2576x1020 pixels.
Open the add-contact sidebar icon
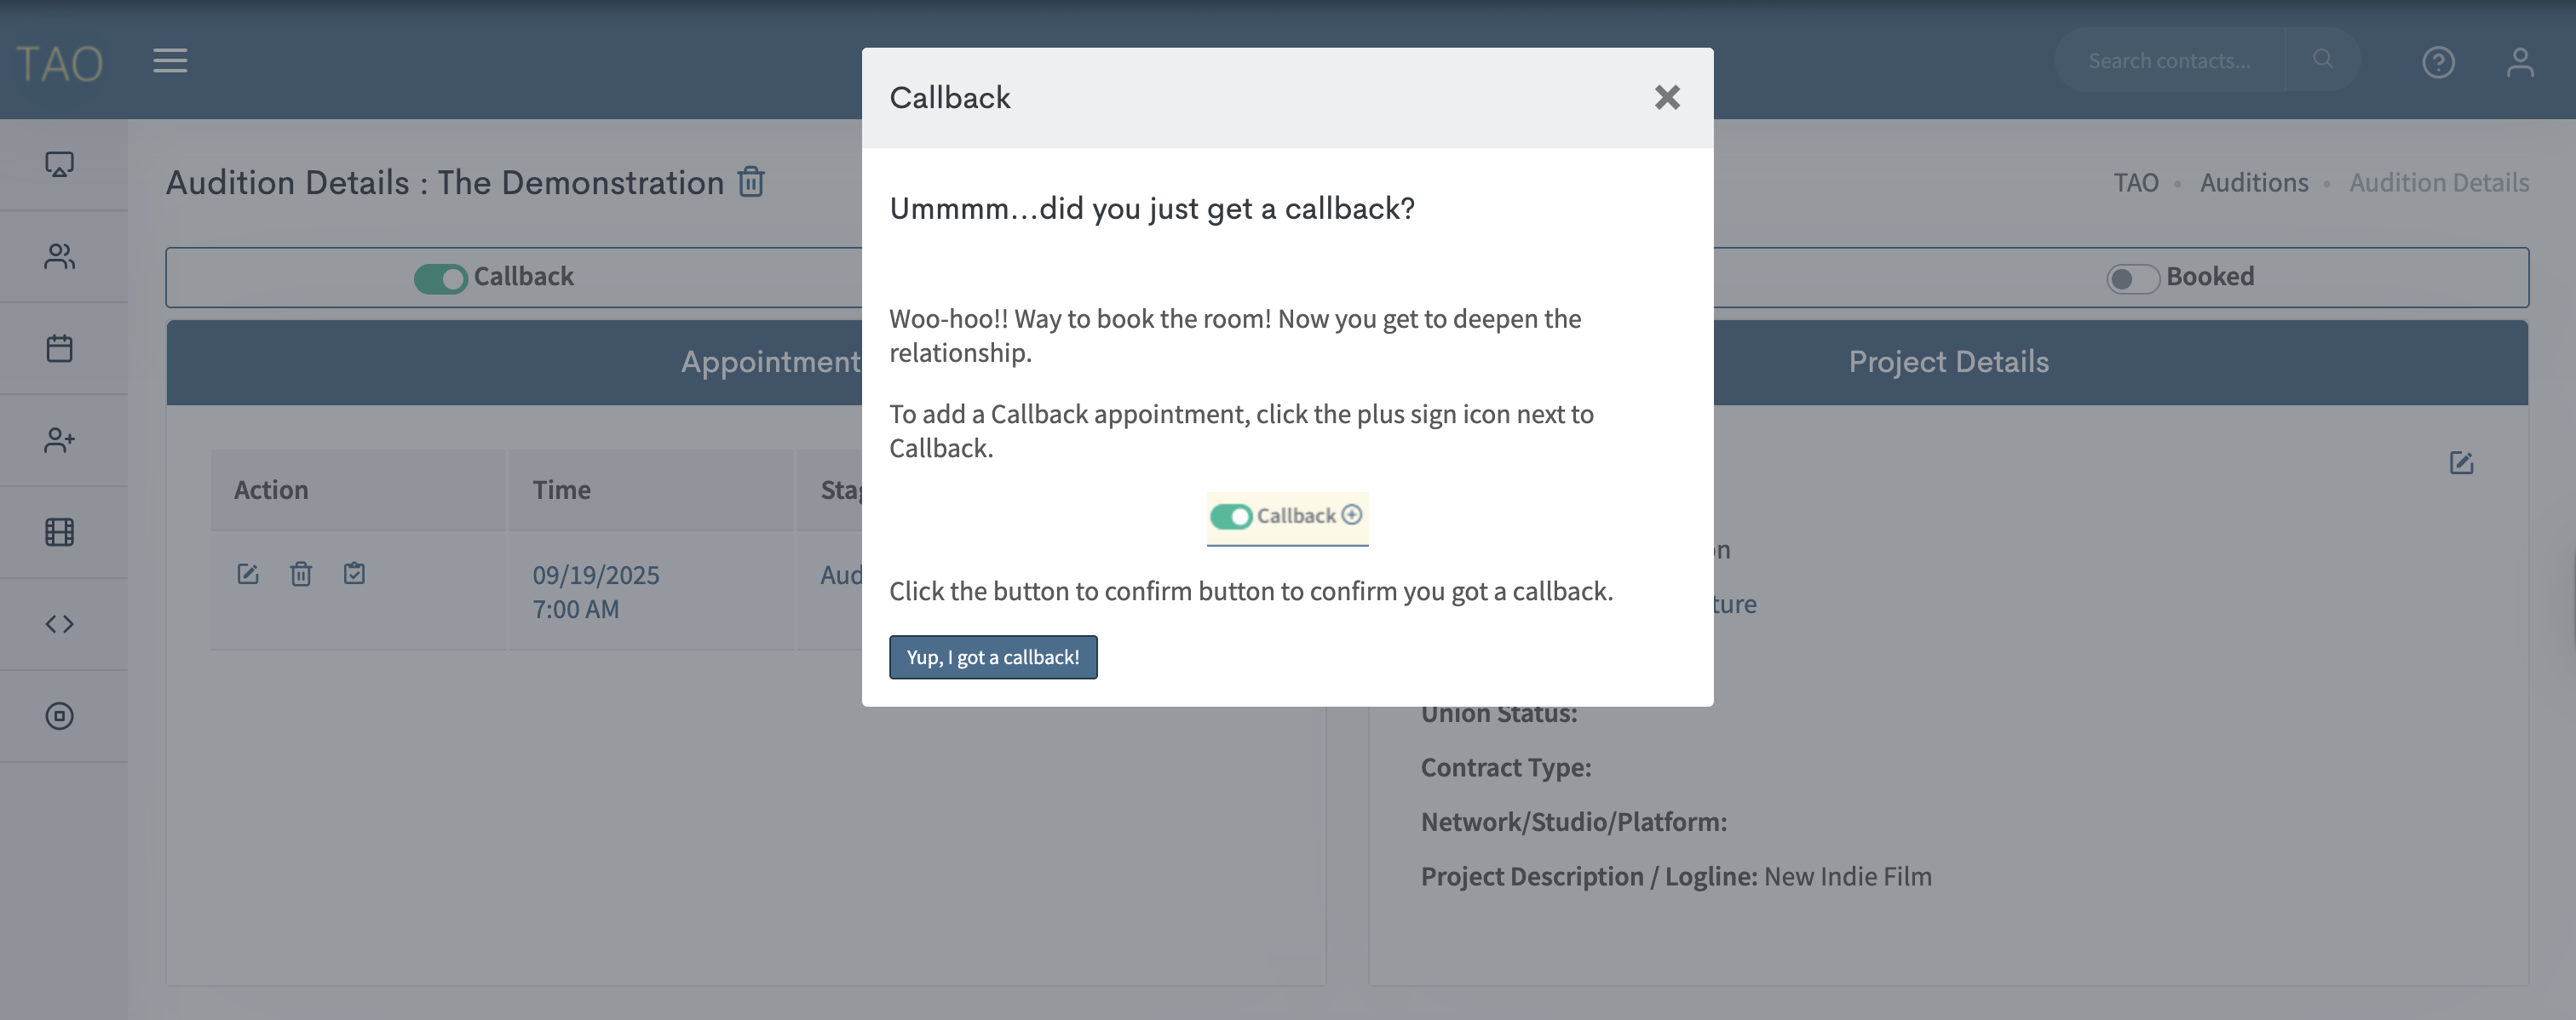coord(60,440)
